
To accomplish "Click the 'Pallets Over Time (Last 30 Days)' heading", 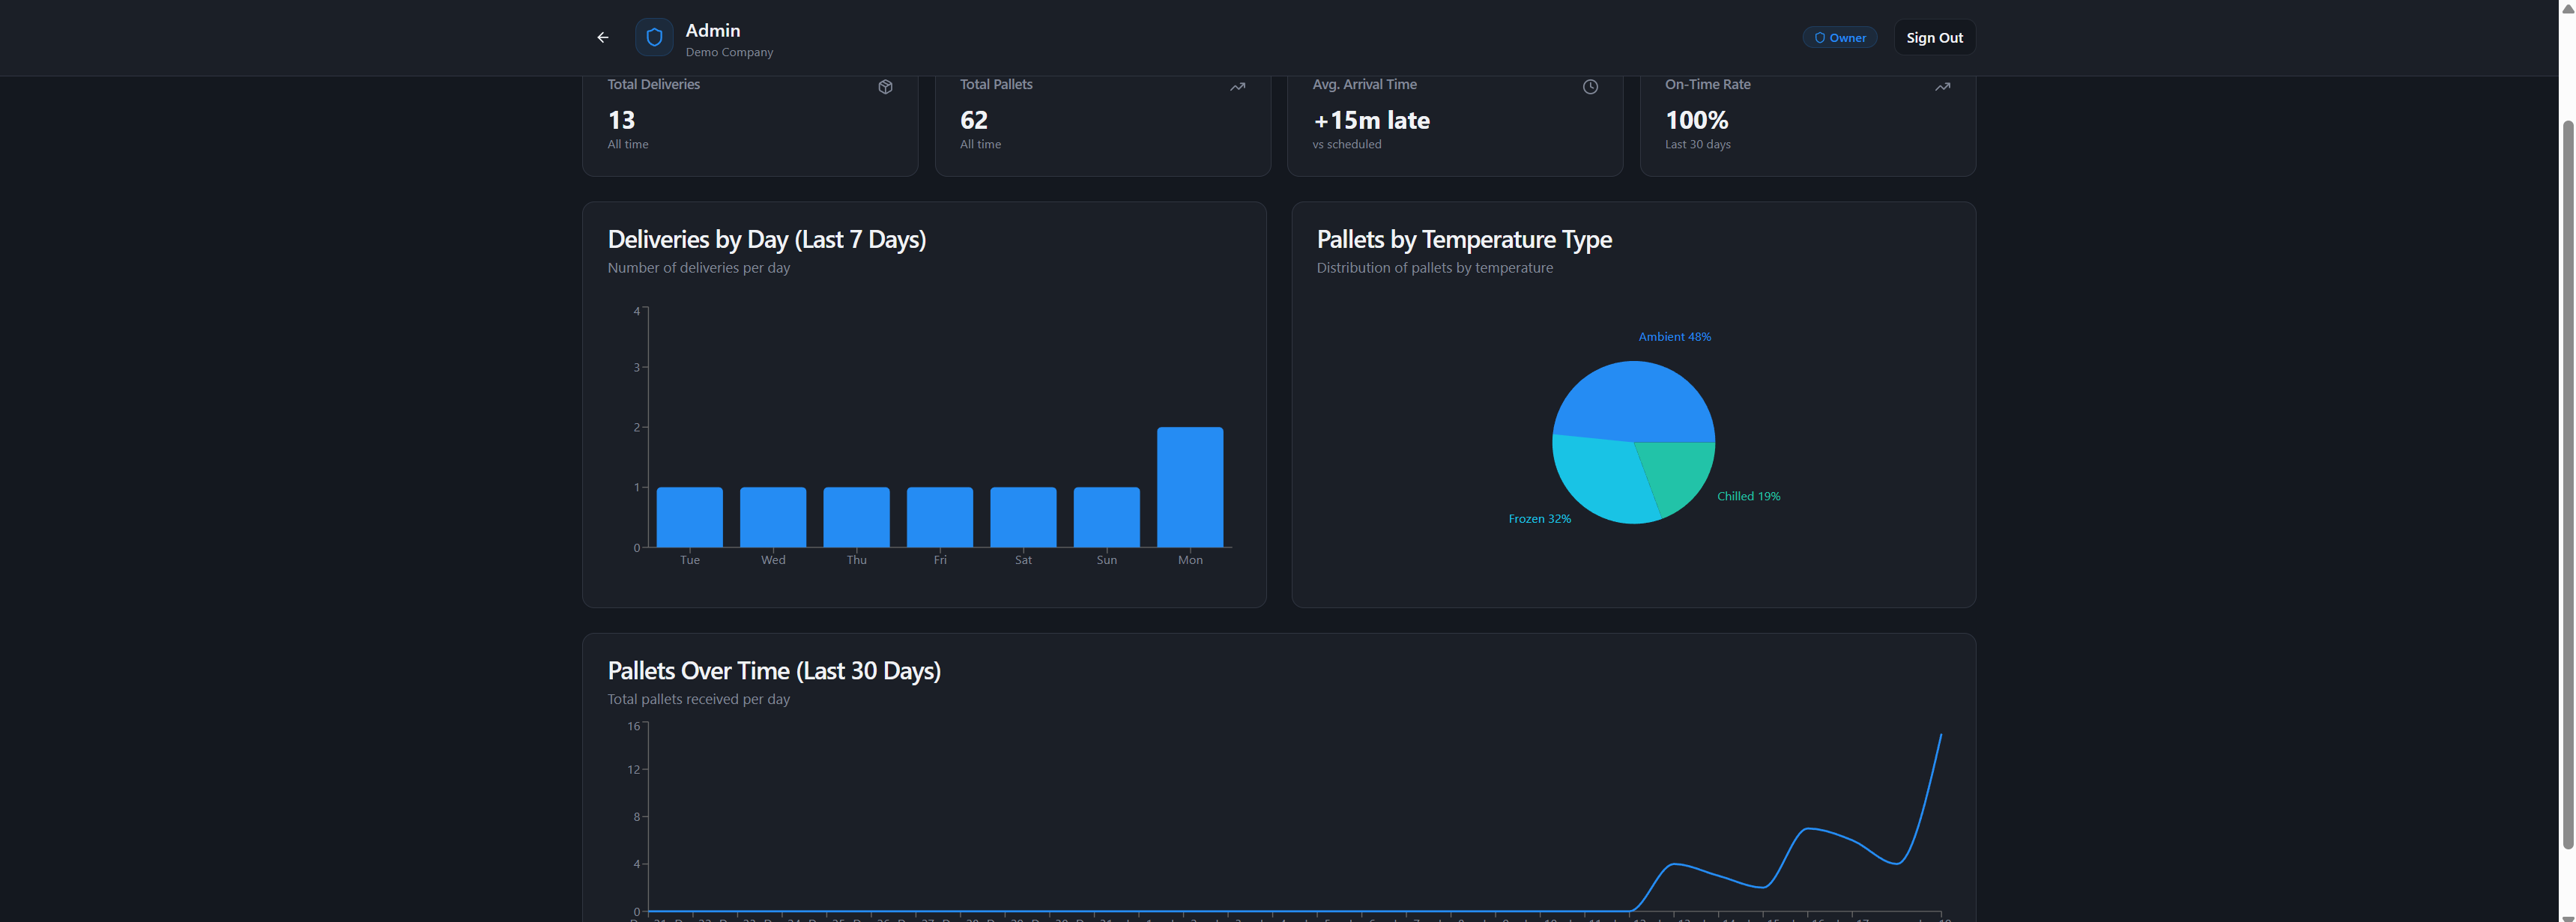I will 774,670.
